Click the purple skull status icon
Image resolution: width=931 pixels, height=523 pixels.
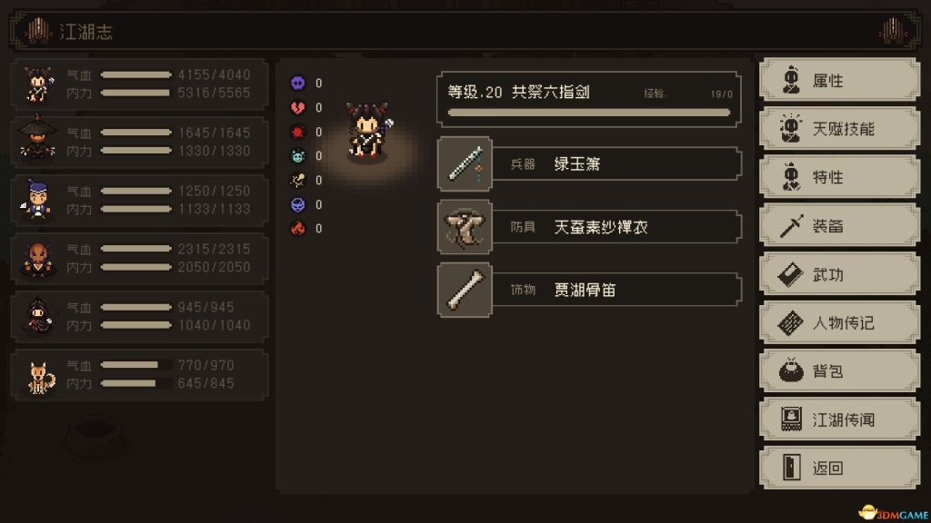tap(297, 83)
